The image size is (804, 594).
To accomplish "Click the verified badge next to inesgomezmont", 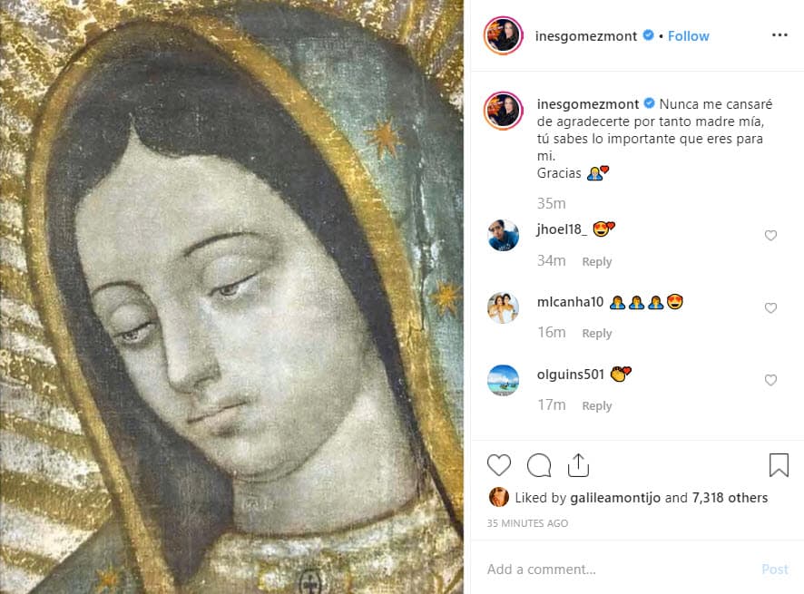I will pos(647,35).
